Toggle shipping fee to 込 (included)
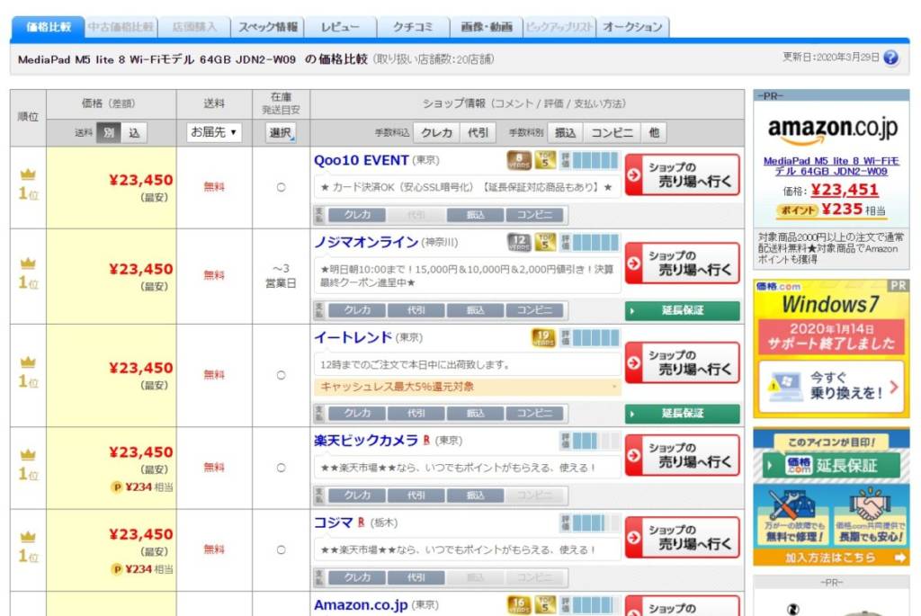The image size is (921, 616). point(135,133)
